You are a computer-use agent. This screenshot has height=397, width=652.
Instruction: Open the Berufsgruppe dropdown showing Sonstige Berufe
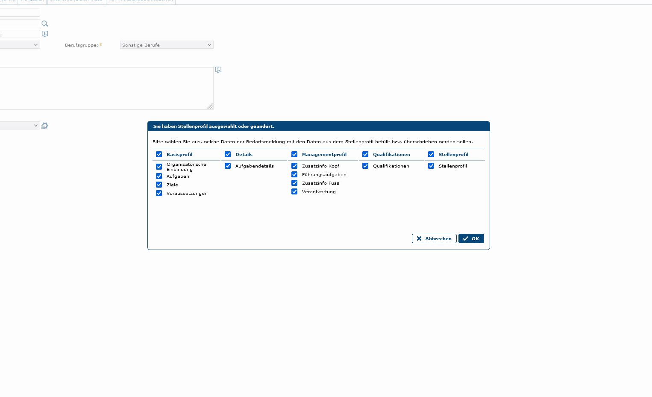tap(167, 45)
